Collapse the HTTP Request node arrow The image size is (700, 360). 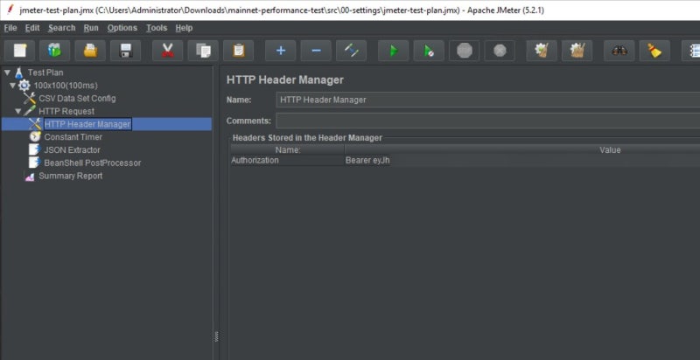pyautogui.click(x=17, y=111)
